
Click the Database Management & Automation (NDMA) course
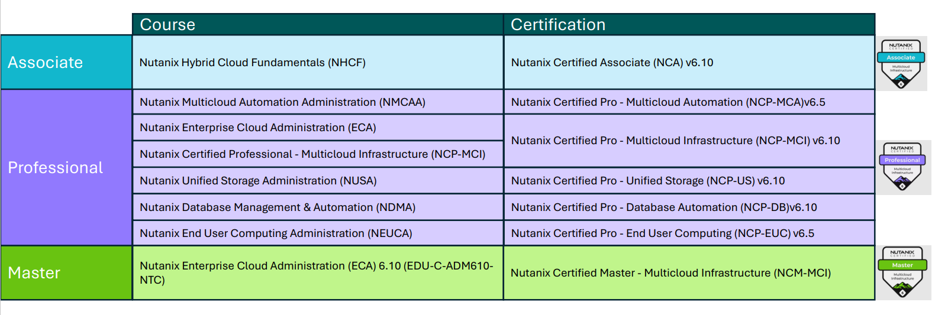click(x=278, y=207)
